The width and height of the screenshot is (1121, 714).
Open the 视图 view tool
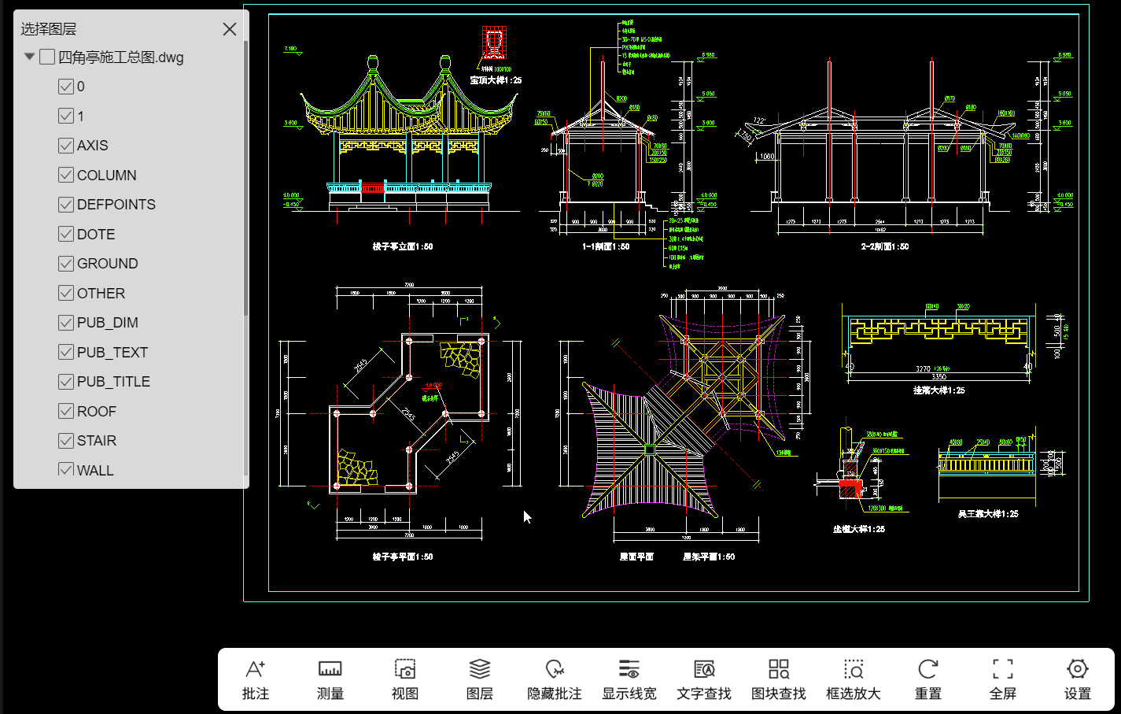point(405,679)
